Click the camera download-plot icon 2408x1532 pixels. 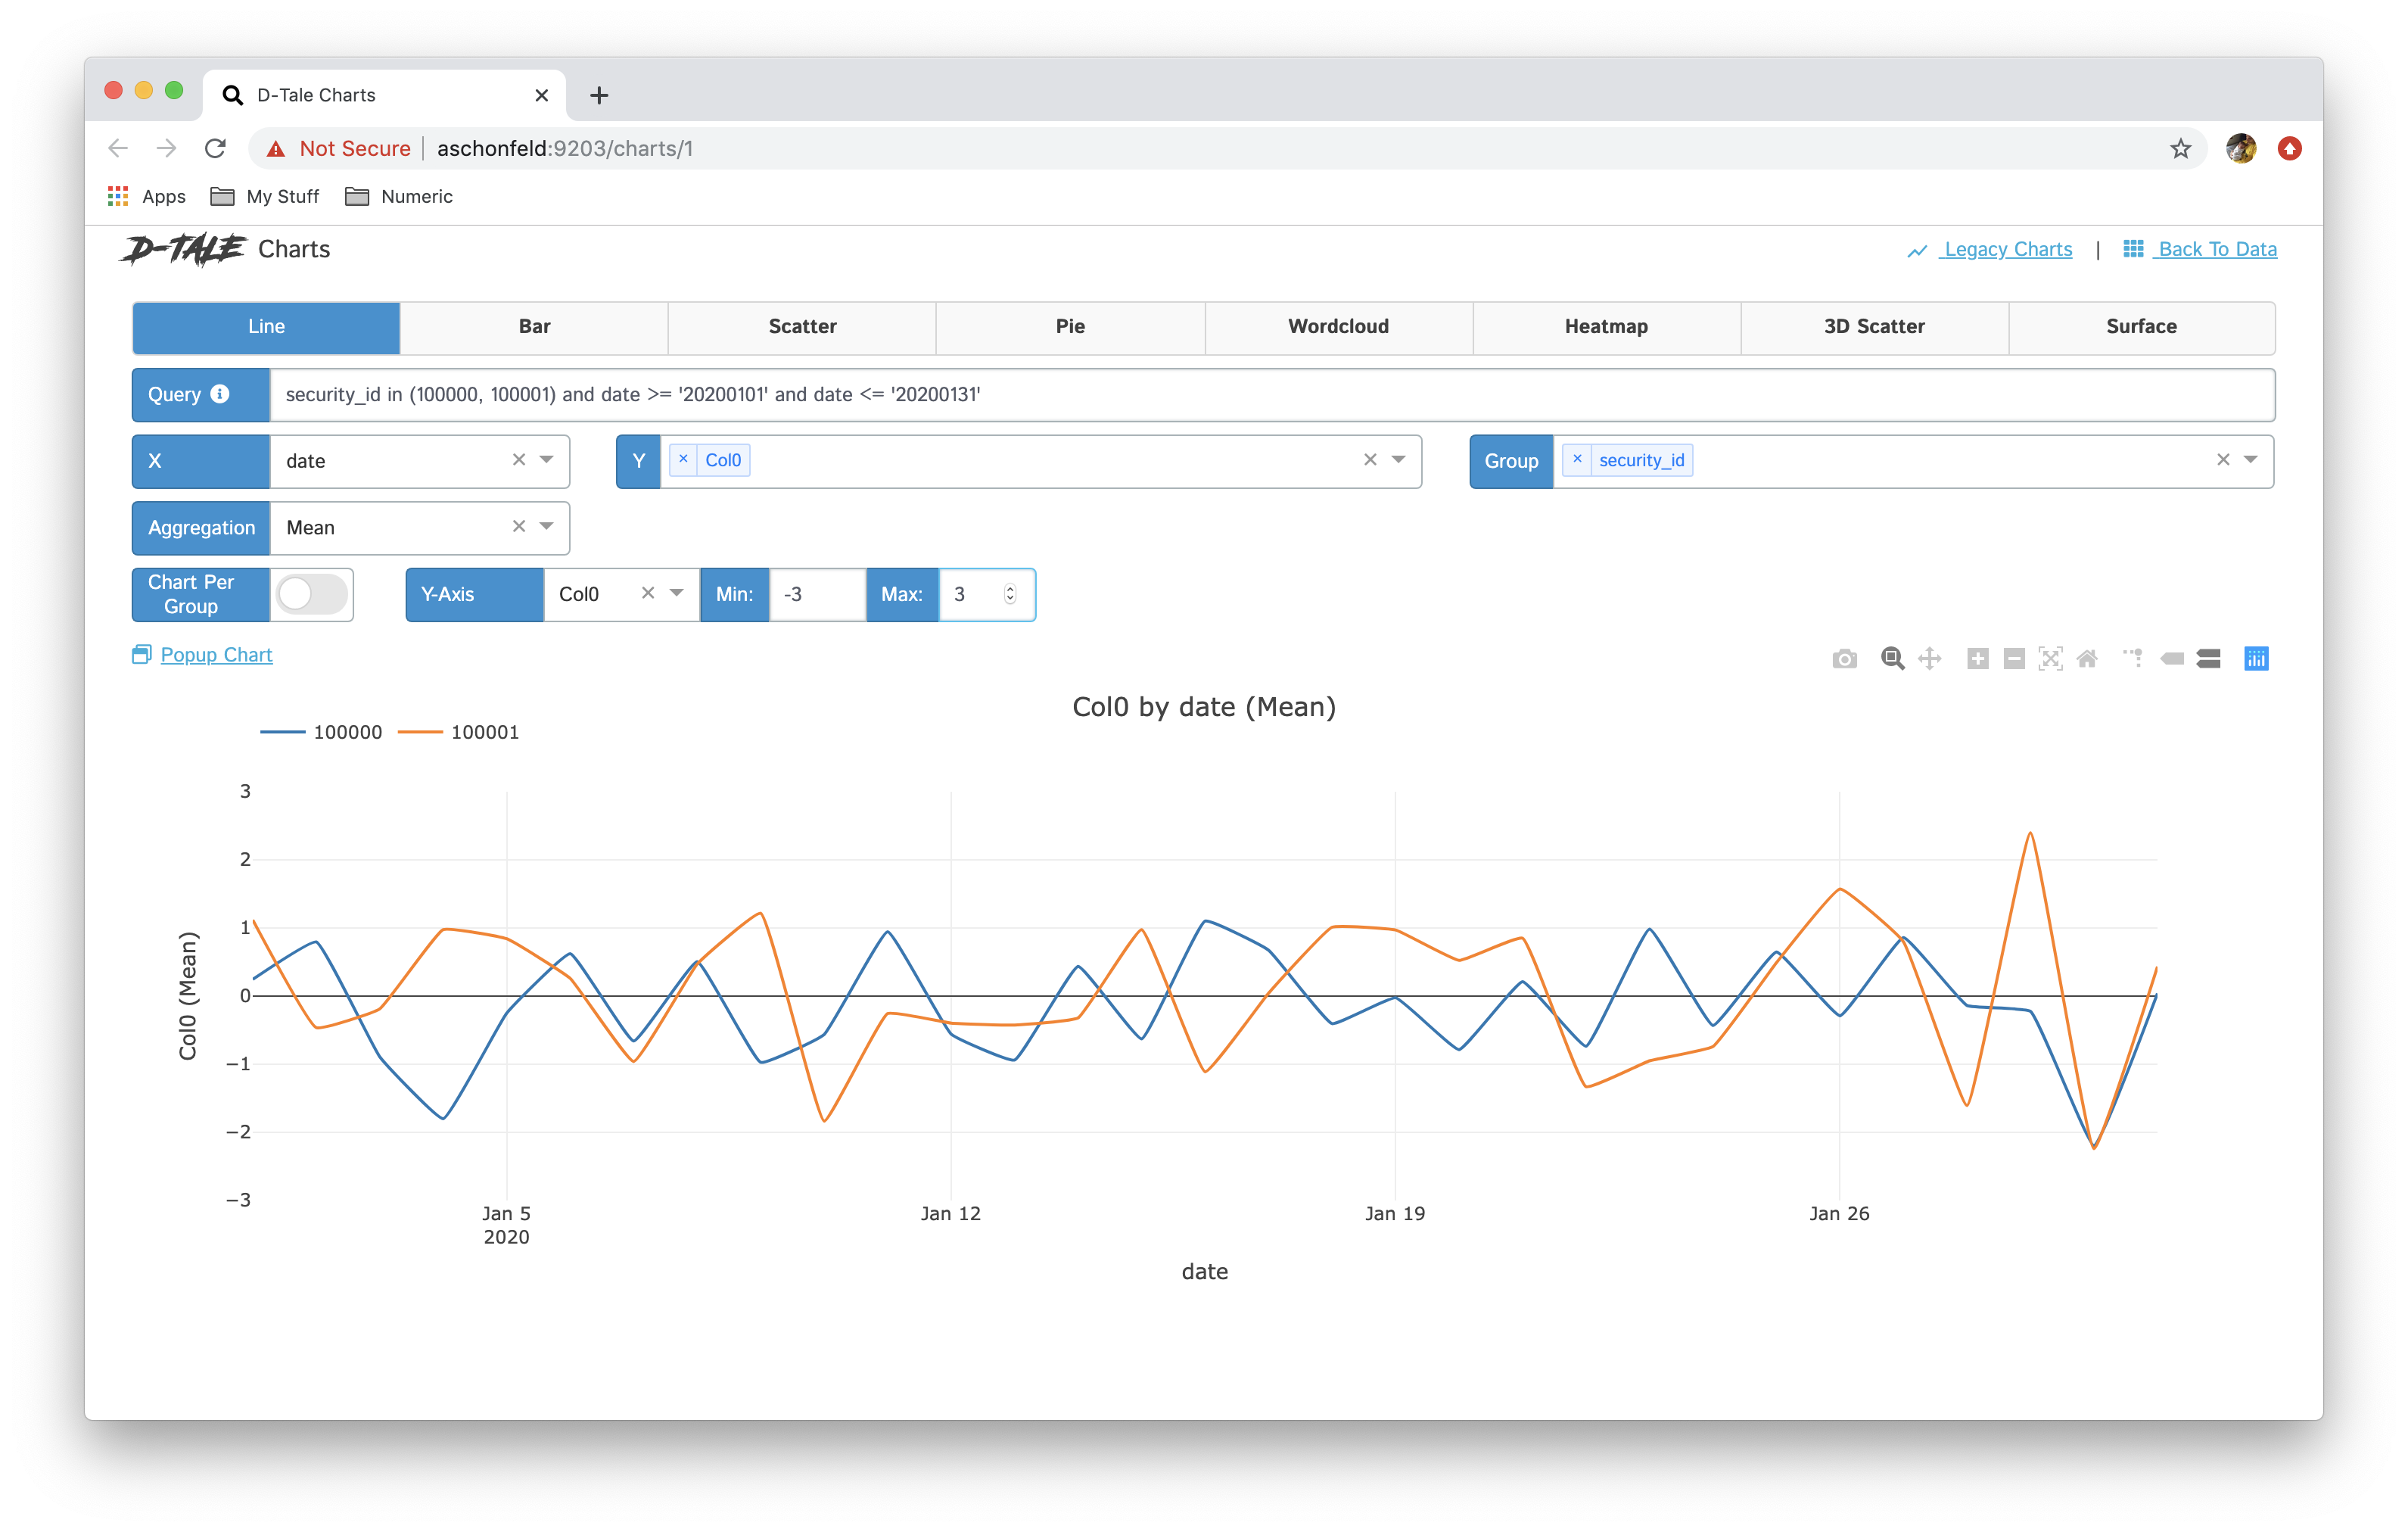pyautogui.click(x=1844, y=659)
